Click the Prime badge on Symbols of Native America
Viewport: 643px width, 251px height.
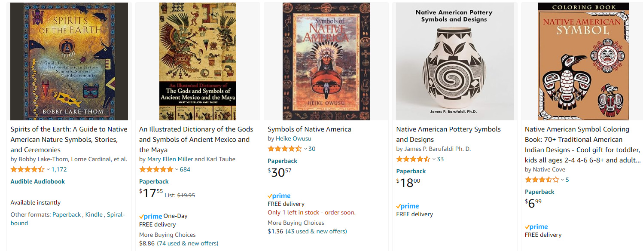coord(279,196)
